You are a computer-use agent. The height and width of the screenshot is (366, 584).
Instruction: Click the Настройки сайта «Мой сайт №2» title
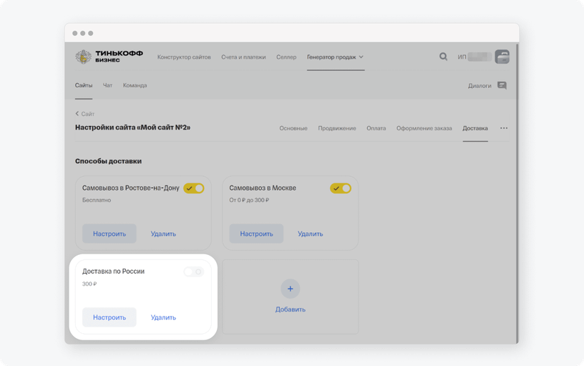pos(132,127)
